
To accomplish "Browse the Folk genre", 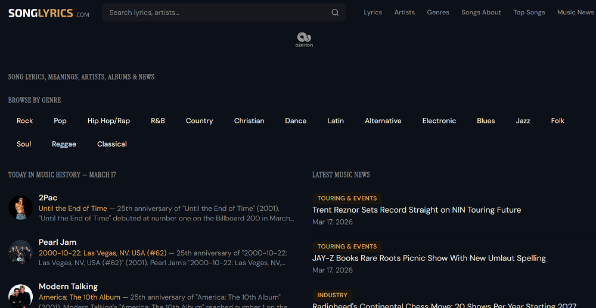I will [558, 121].
